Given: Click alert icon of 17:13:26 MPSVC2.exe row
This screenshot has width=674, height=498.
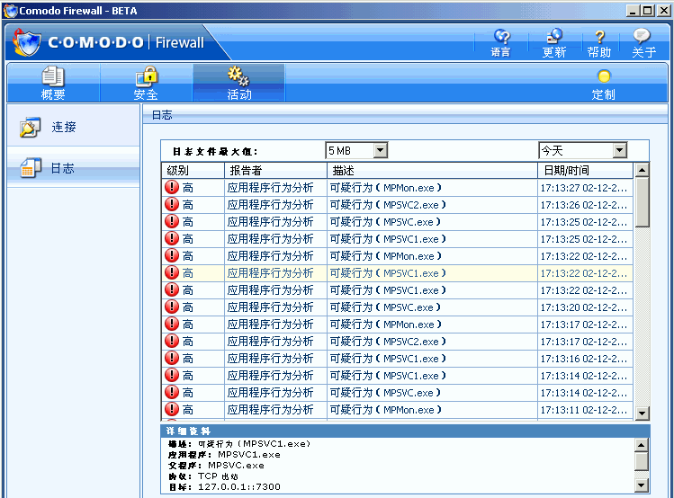Looking at the screenshot, I should (172, 204).
